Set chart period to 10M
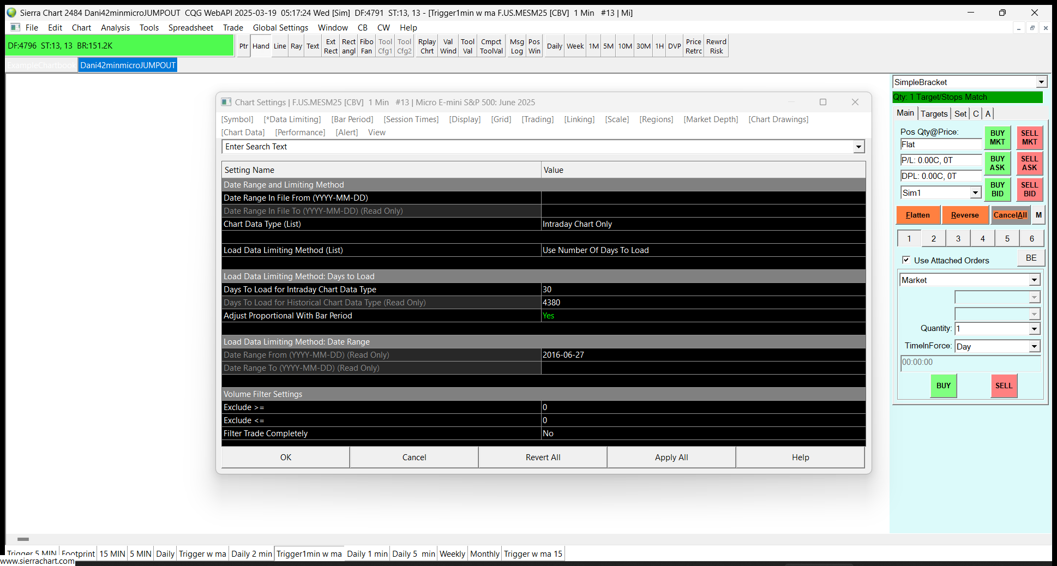Image resolution: width=1057 pixels, height=566 pixels. tap(625, 46)
